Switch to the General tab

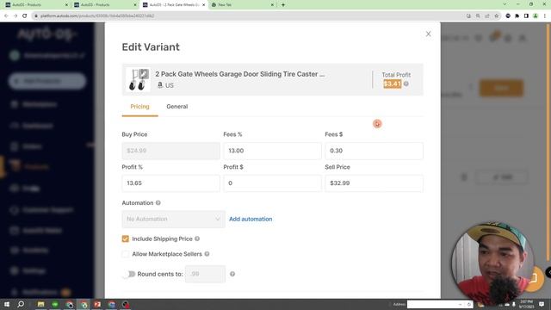177,107
